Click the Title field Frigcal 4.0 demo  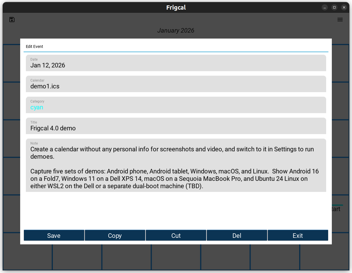click(x=176, y=126)
